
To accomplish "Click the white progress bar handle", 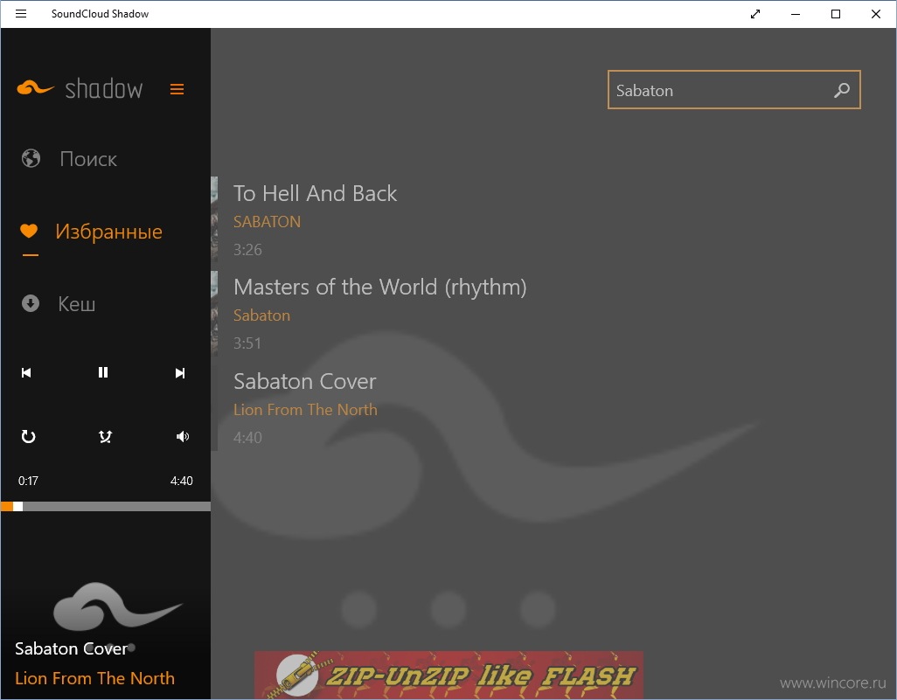I will click(x=17, y=506).
